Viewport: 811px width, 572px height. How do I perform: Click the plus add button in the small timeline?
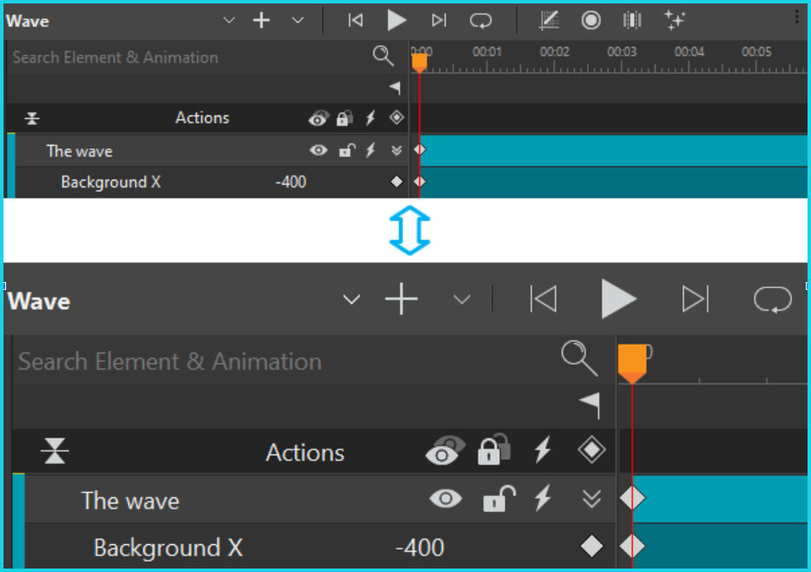261,21
